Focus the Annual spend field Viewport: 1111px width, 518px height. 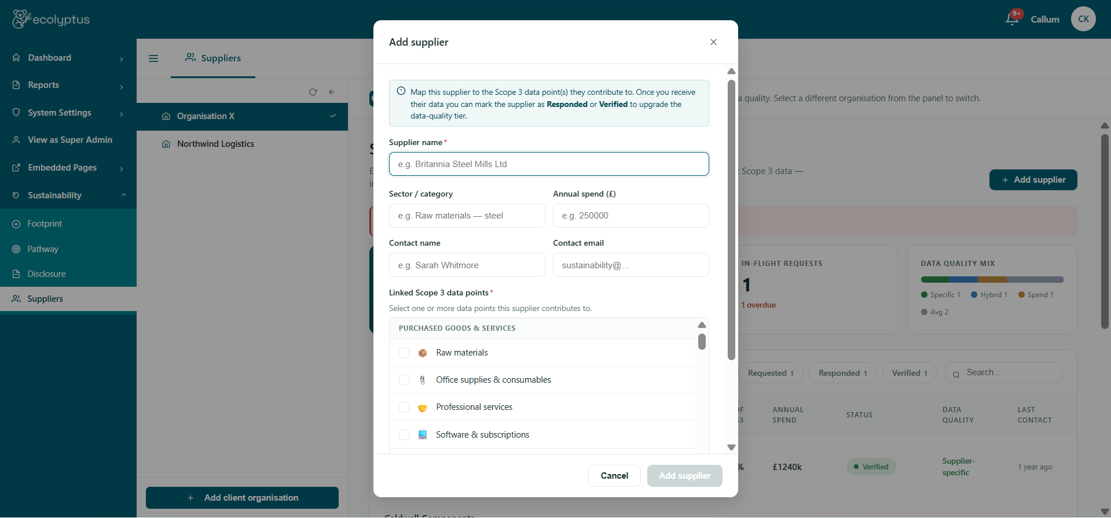(x=631, y=216)
